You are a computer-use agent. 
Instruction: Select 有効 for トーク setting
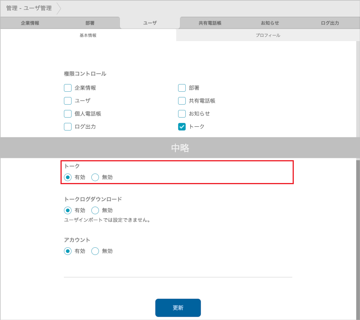click(68, 177)
